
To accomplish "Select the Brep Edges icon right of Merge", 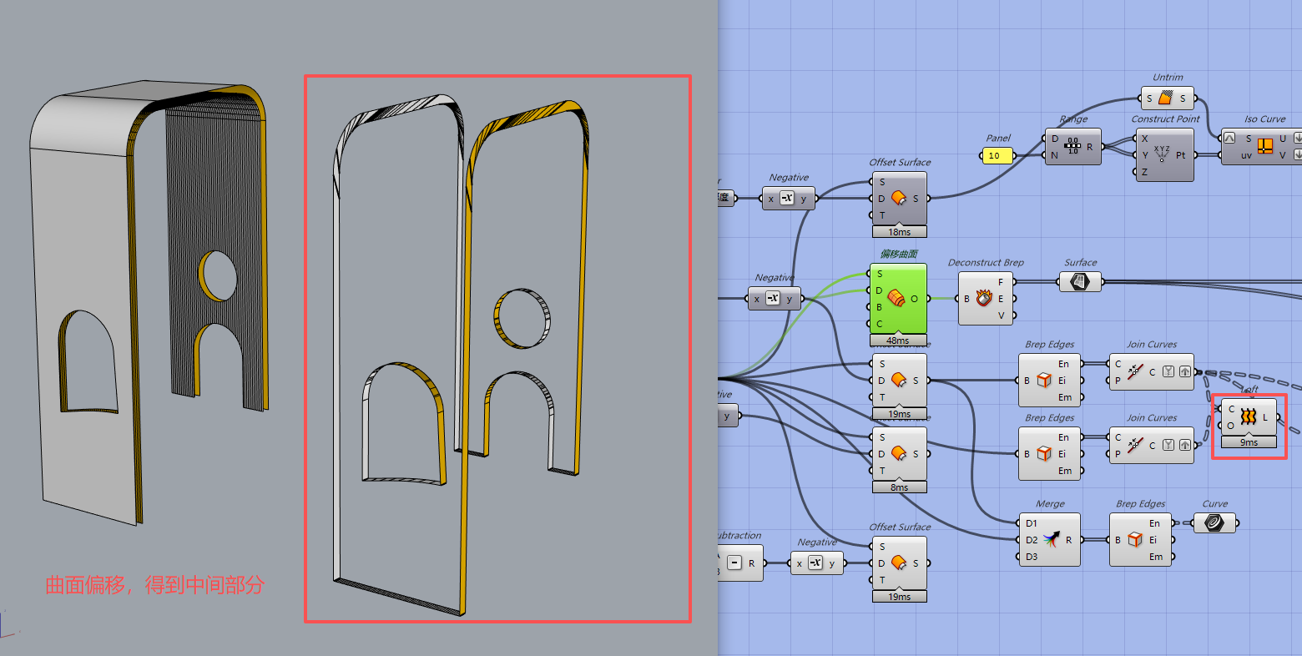I will click(x=1134, y=540).
